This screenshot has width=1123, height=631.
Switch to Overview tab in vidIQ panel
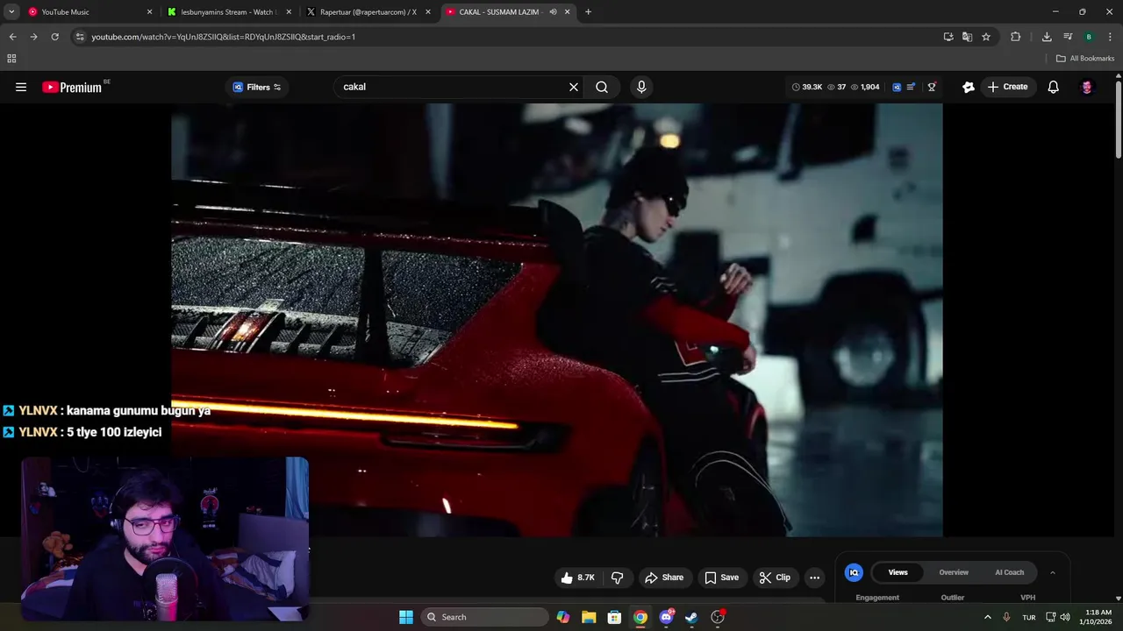(x=954, y=572)
